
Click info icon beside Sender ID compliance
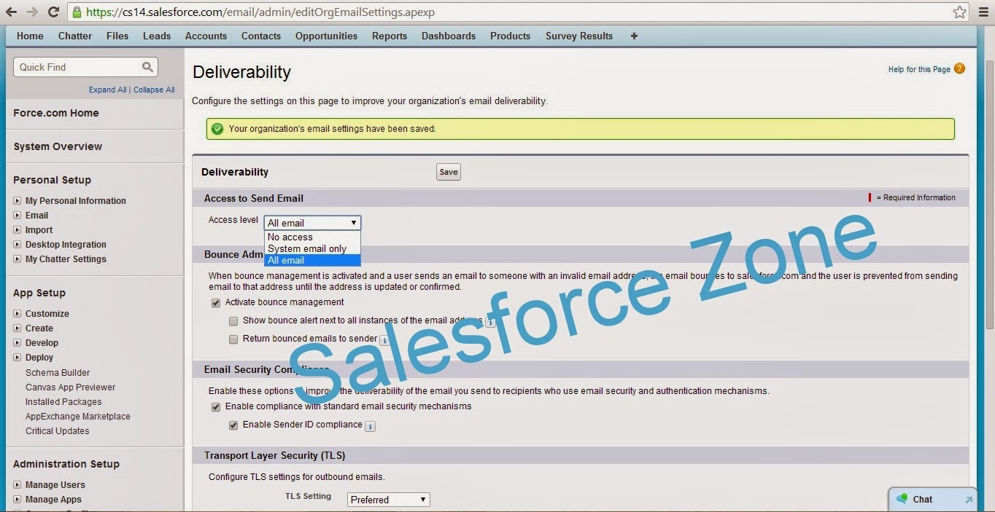point(370,426)
